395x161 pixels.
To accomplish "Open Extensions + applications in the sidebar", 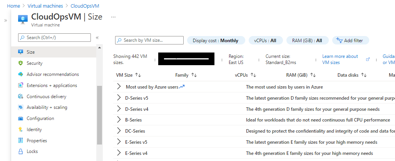I will tap(52, 85).
